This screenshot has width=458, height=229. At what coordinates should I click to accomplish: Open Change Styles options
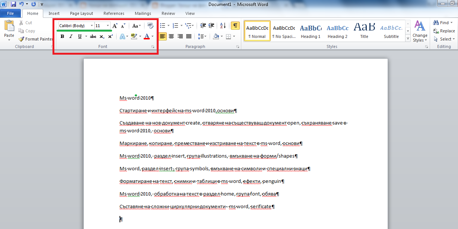420,31
